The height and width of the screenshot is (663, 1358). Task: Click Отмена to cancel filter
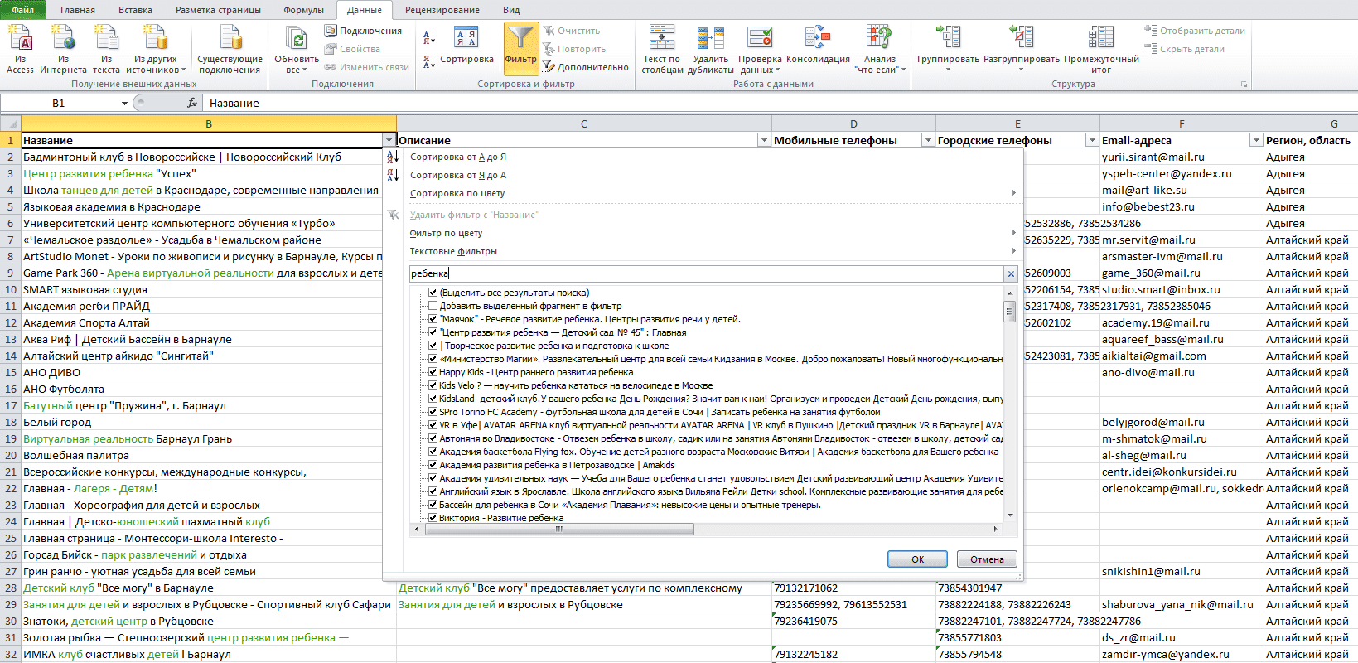(x=987, y=559)
